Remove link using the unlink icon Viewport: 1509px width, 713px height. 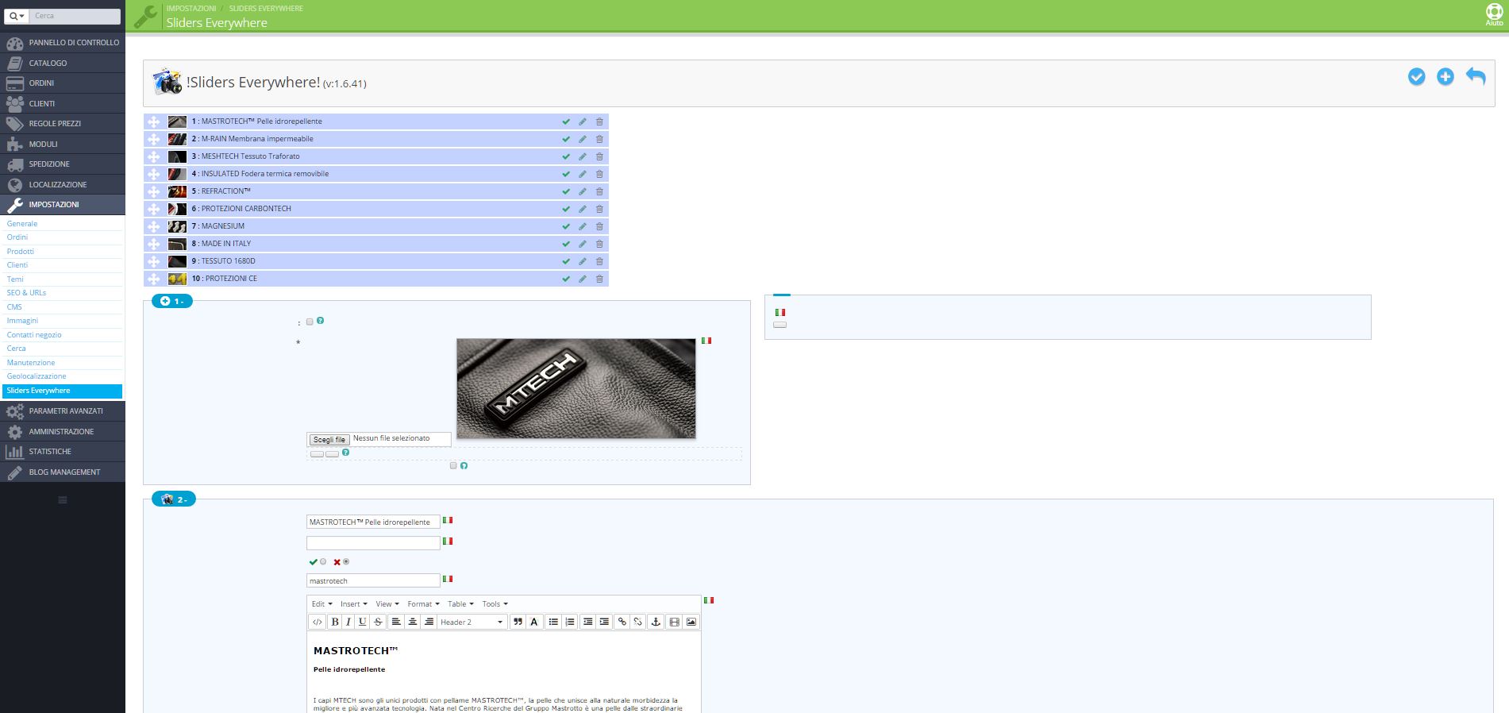pyautogui.click(x=637, y=622)
